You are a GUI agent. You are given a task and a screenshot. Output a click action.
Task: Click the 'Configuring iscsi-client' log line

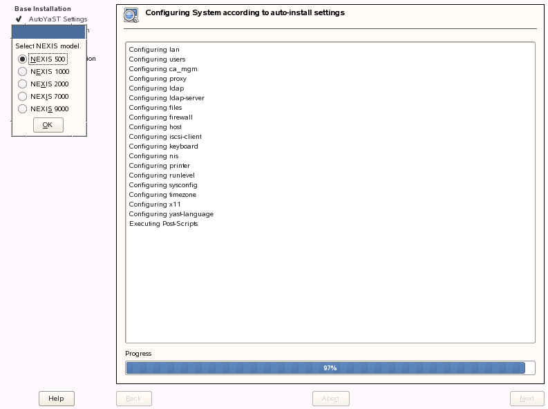point(165,137)
